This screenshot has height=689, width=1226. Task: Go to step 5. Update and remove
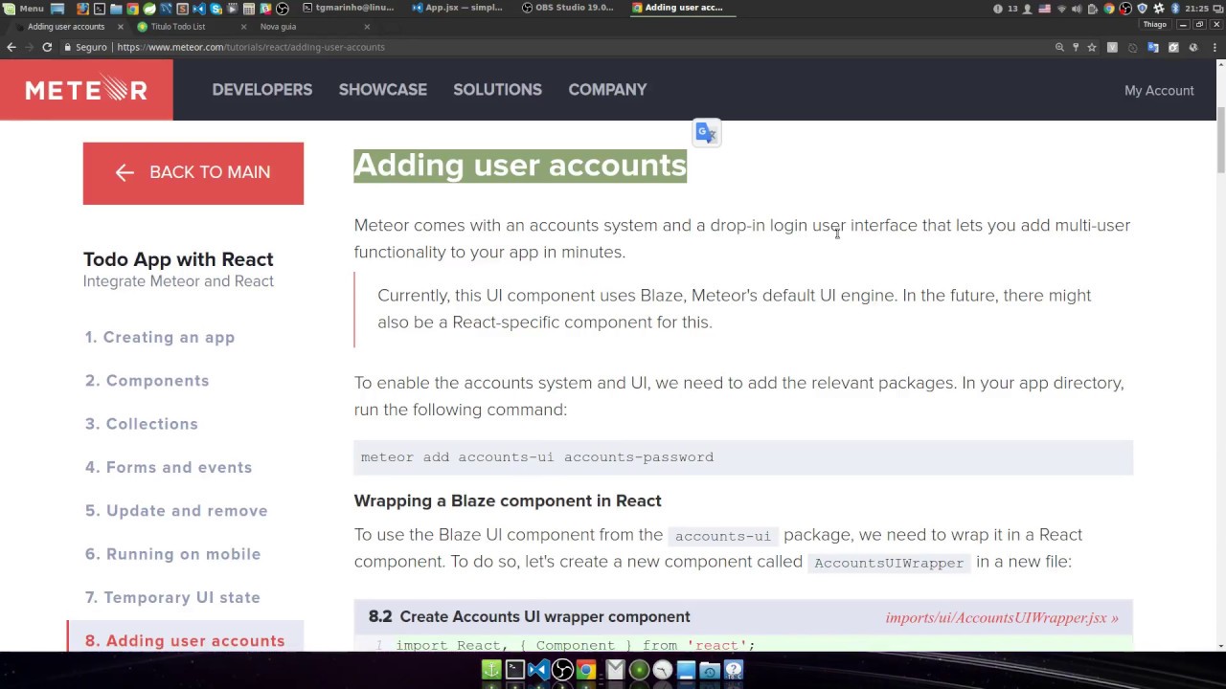176,511
